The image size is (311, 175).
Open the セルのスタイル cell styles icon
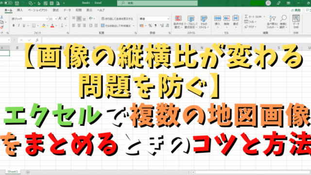click(x=204, y=18)
